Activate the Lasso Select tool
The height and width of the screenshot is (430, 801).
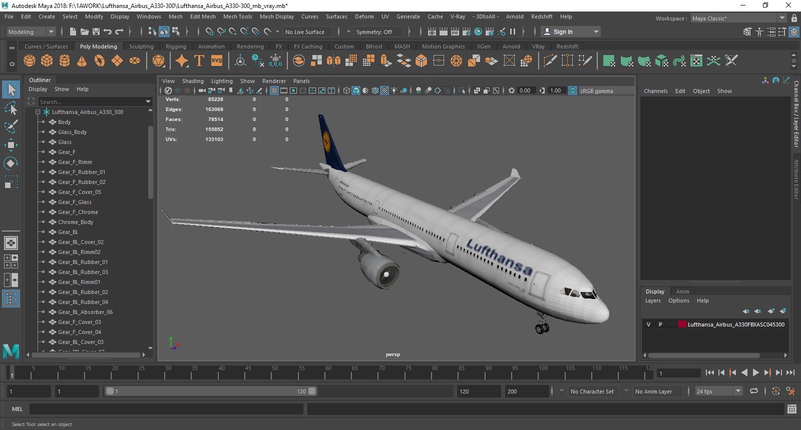pyautogui.click(x=11, y=108)
